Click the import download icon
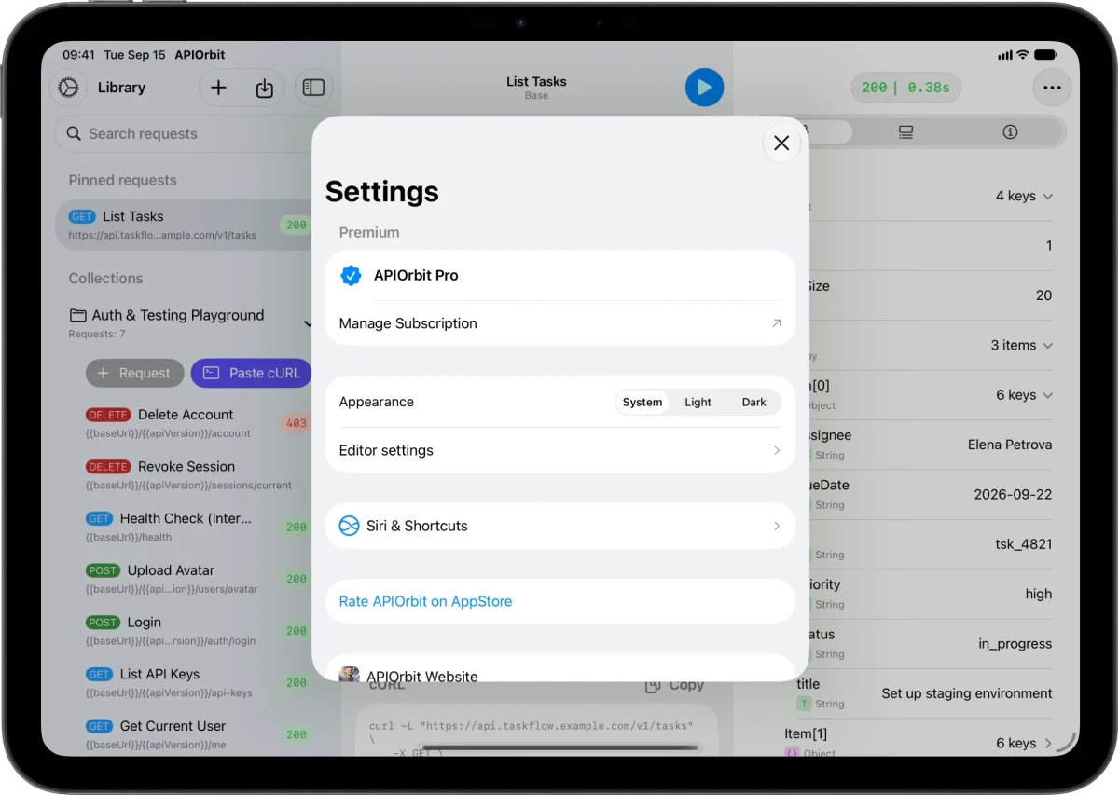1119x795 pixels. click(x=265, y=88)
